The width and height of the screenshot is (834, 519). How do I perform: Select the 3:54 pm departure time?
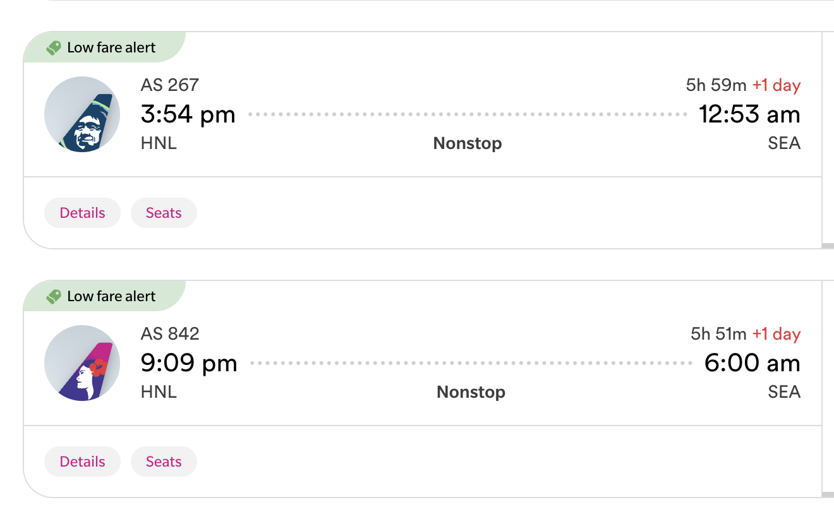tap(188, 115)
